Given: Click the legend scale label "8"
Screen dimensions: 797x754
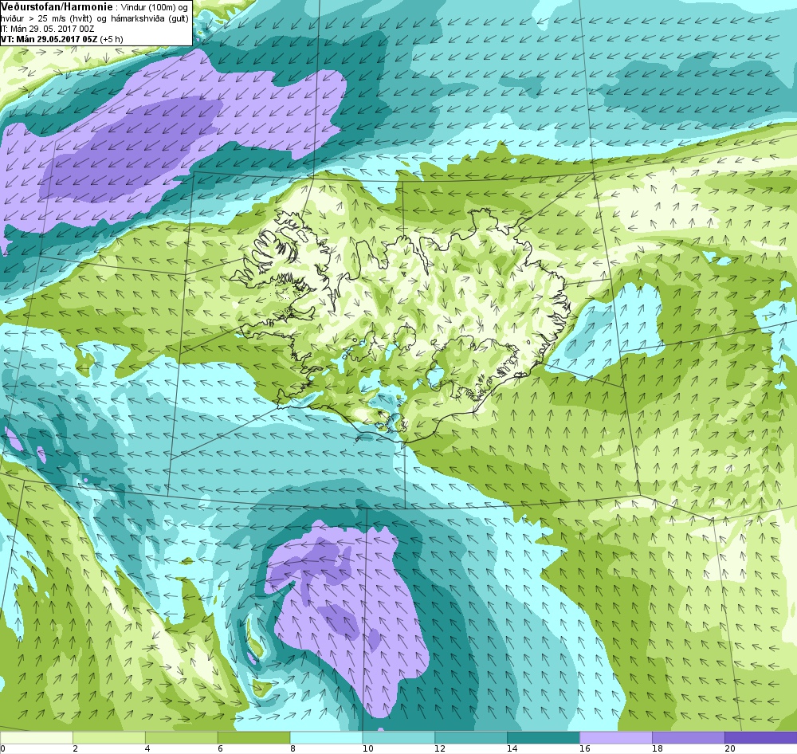Looking at the screenshot, I should point(292,748).
